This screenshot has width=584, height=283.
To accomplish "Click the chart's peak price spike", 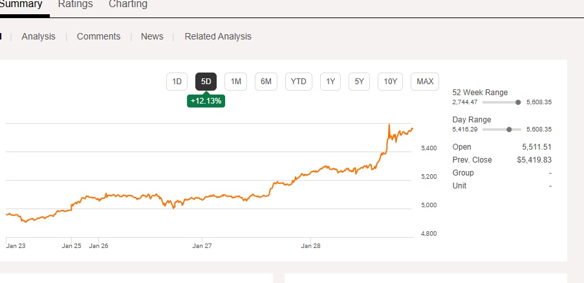I will (389, 125).
